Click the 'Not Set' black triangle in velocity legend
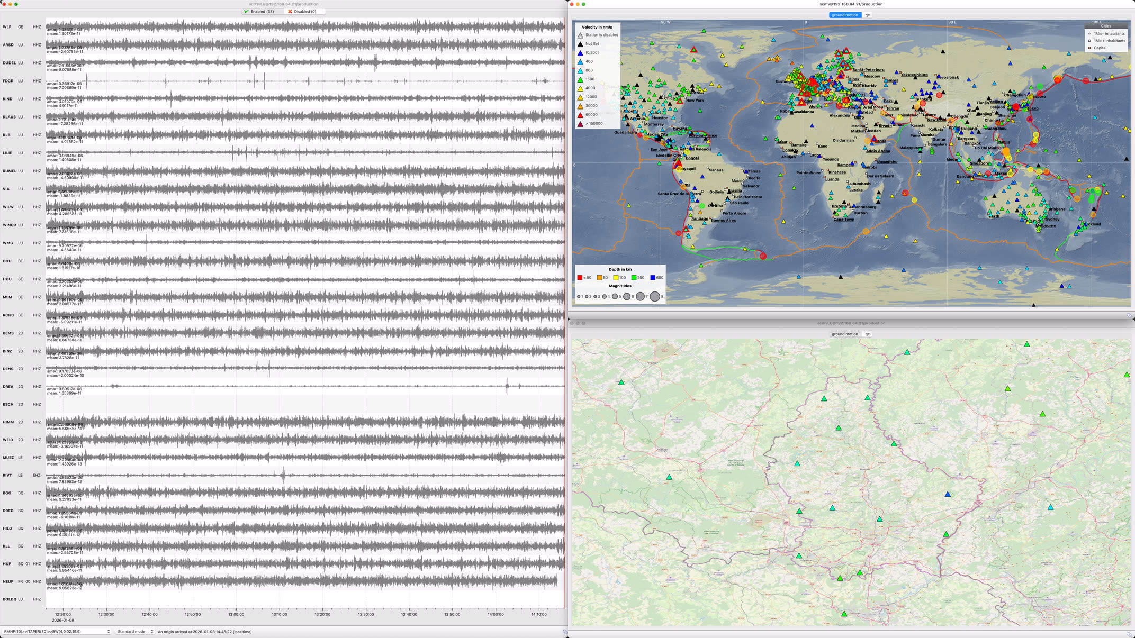The height and width of the screenshot is (638, 1135). click(x=581, y=43)
